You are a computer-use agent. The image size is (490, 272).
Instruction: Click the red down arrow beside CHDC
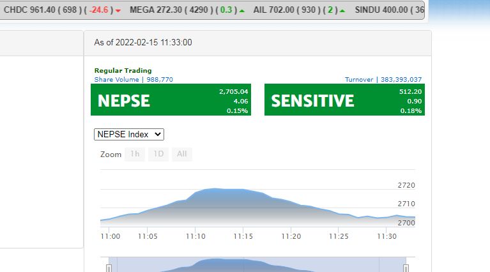point(117,11)
